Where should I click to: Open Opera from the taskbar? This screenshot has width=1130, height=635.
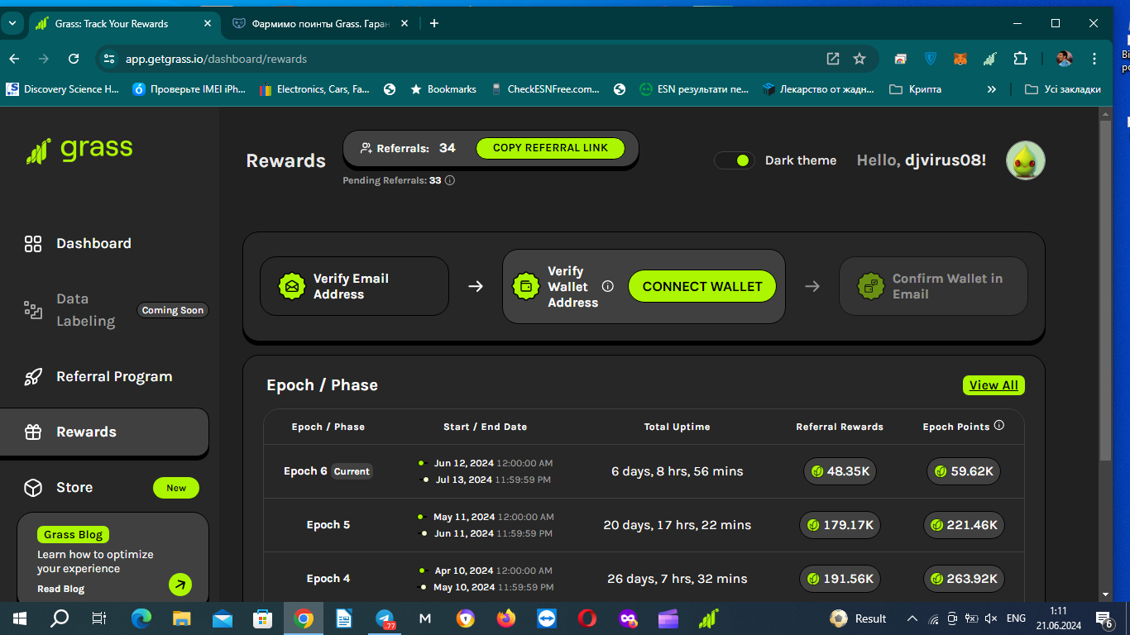point(587,618)
